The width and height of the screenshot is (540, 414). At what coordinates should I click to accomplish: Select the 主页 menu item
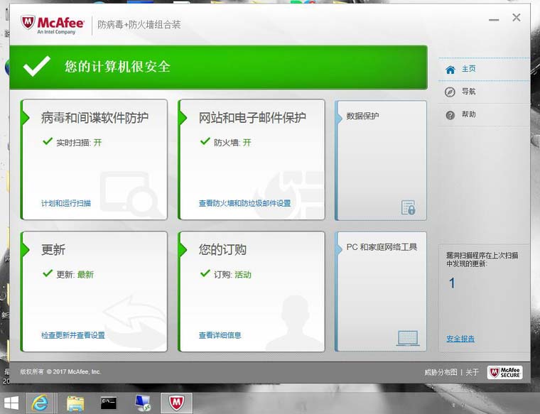[x=484, y=70]
